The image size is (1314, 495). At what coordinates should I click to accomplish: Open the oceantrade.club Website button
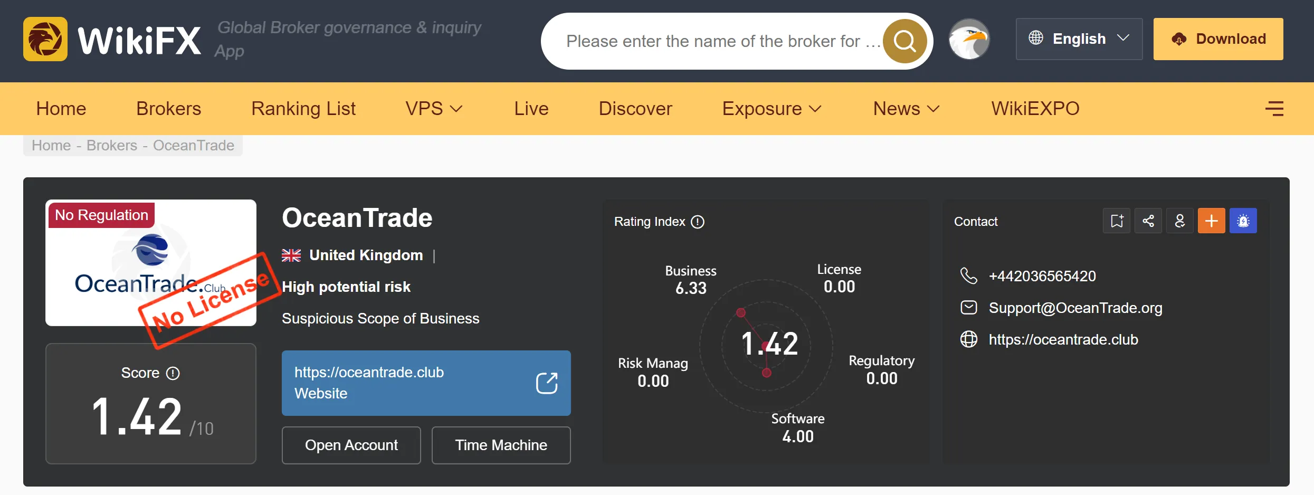[x=426, y=383]
